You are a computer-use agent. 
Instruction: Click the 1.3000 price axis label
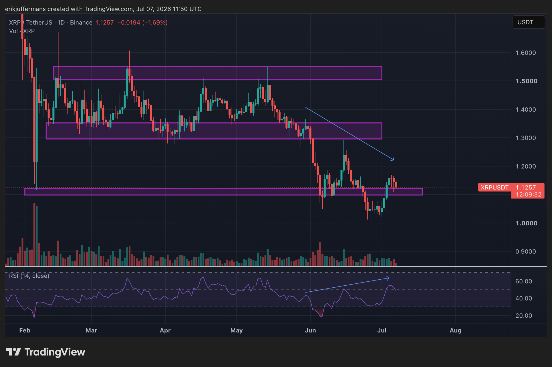(526, 138)
